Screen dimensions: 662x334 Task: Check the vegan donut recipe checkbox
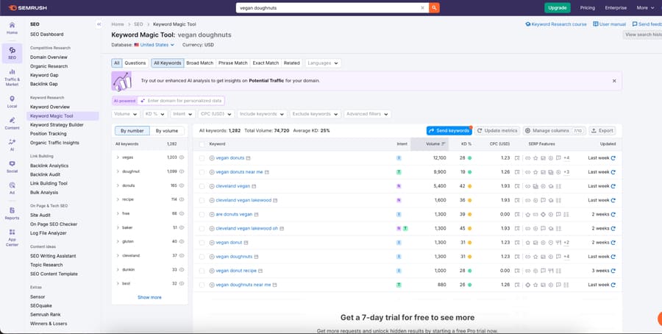coord(202,271)
